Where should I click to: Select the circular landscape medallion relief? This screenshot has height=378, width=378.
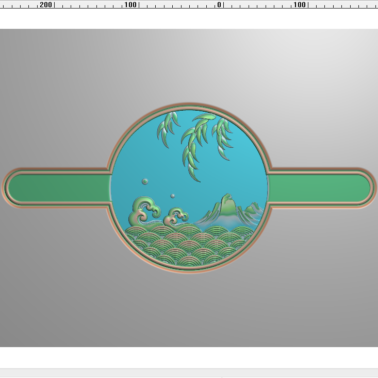[189, 188]
